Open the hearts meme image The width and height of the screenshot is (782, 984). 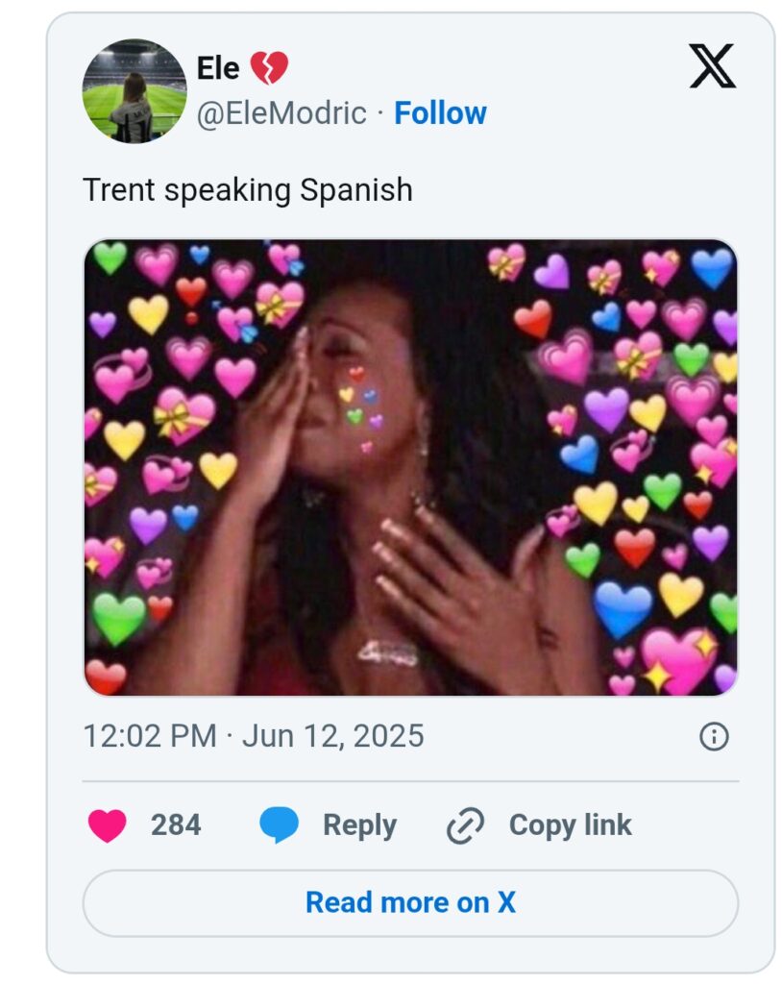click(410, 467)
